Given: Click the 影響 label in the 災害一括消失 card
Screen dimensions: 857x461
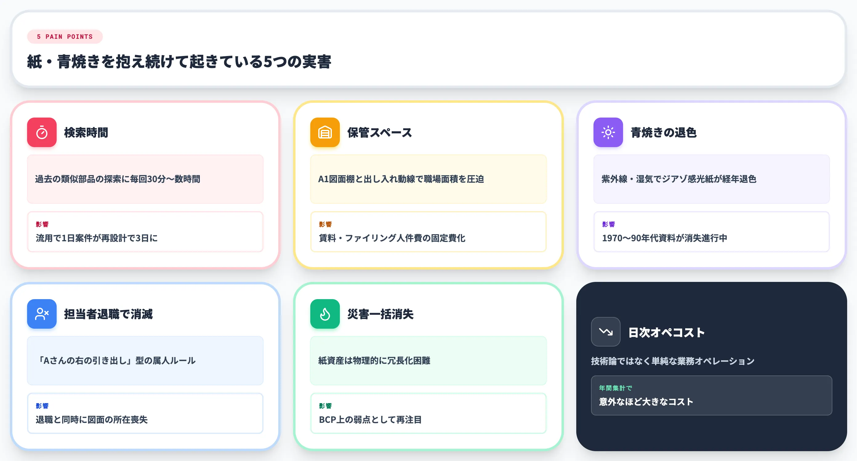Looking at the screenshot, I should click(x=325, y=406).
